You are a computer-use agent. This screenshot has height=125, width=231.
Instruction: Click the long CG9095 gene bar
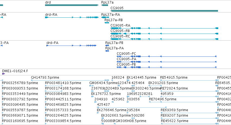164,11
